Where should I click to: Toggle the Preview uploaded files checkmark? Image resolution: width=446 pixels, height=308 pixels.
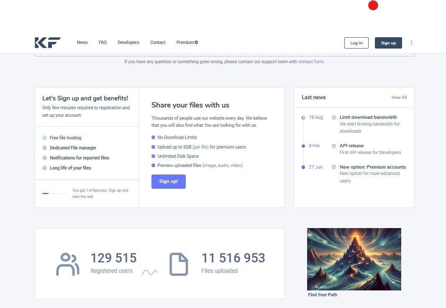tap(153, 165)
